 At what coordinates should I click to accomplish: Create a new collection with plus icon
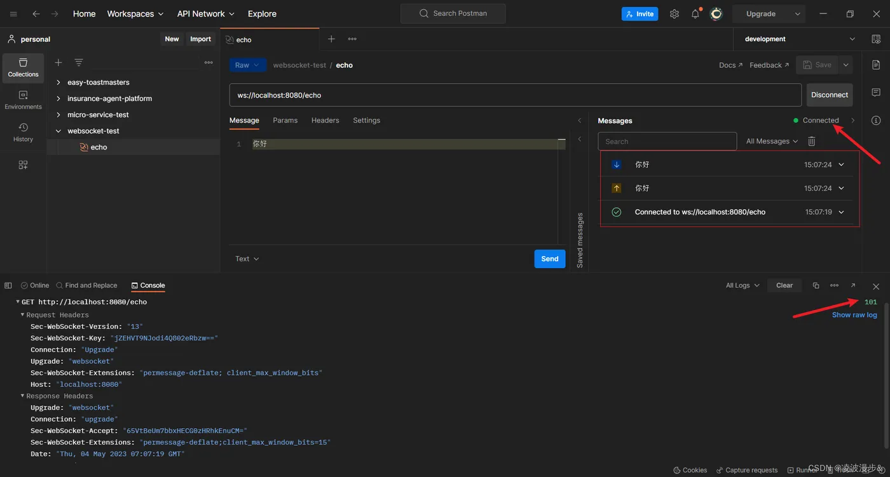click(58, 62)
